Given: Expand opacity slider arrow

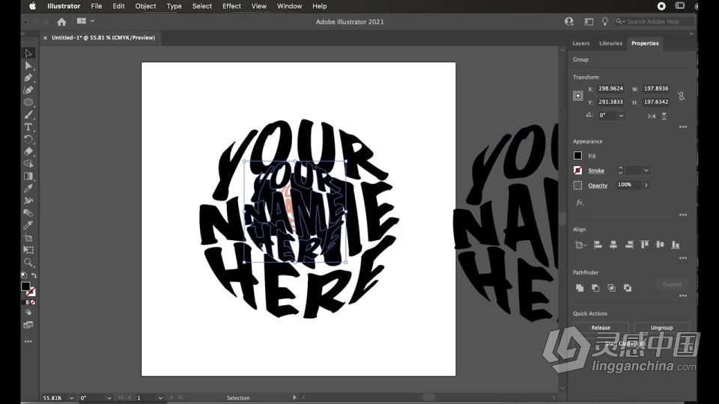Looking at the screenshot, I should click(646, 185).
